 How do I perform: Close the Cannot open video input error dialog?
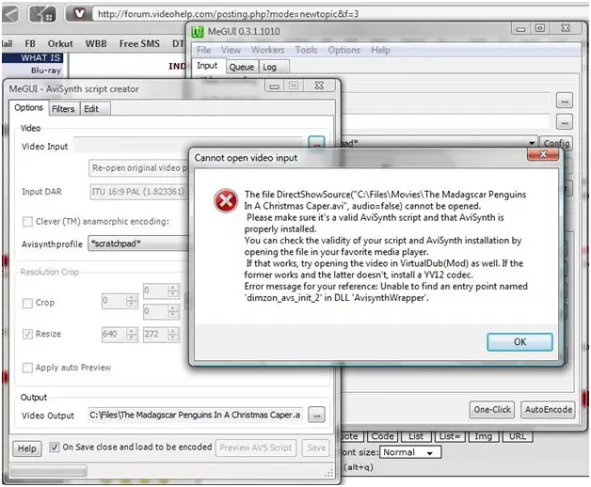[x=543, y=154]
